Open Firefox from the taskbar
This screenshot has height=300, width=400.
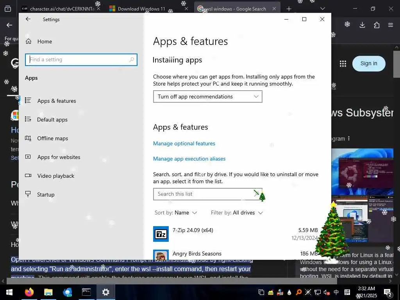29,292
